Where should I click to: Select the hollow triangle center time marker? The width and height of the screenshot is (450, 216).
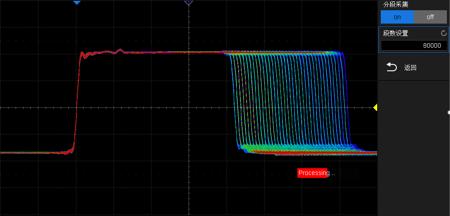pyautogui.click(x=189, y=3)
